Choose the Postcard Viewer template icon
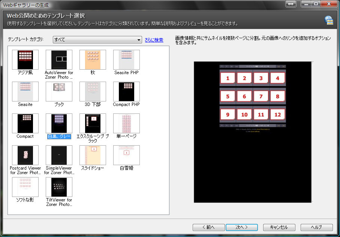Screen dimensions: 340x237 (x=25, y=155)
